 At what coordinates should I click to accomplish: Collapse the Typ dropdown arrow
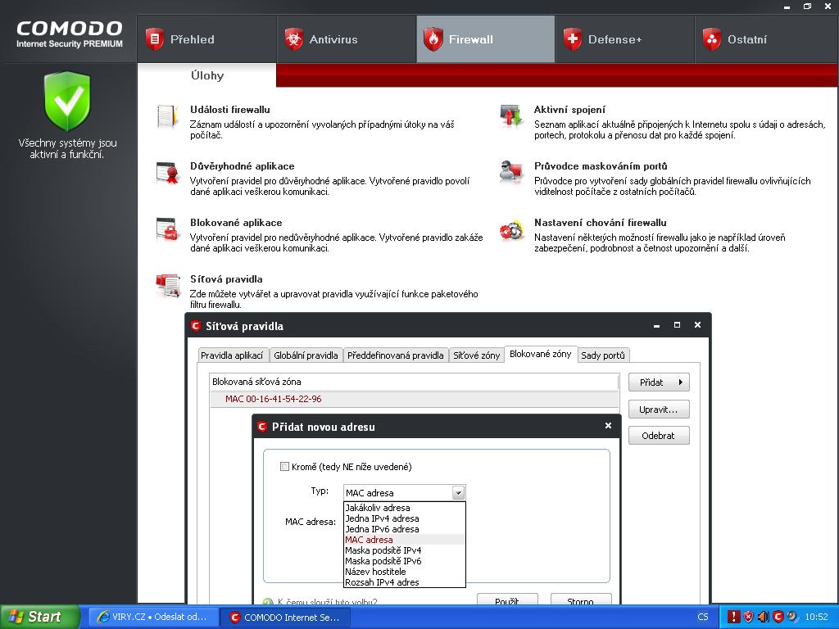(x=458, y=493)
